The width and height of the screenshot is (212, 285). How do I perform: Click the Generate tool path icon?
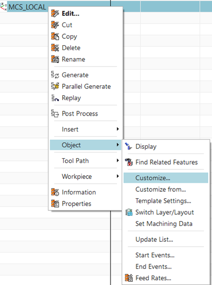(x=55, y=75)
